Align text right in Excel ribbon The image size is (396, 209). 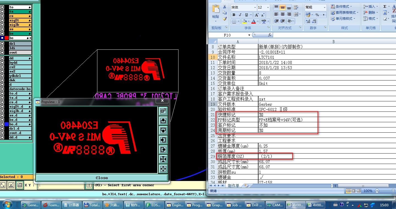[x=289, y=14]
